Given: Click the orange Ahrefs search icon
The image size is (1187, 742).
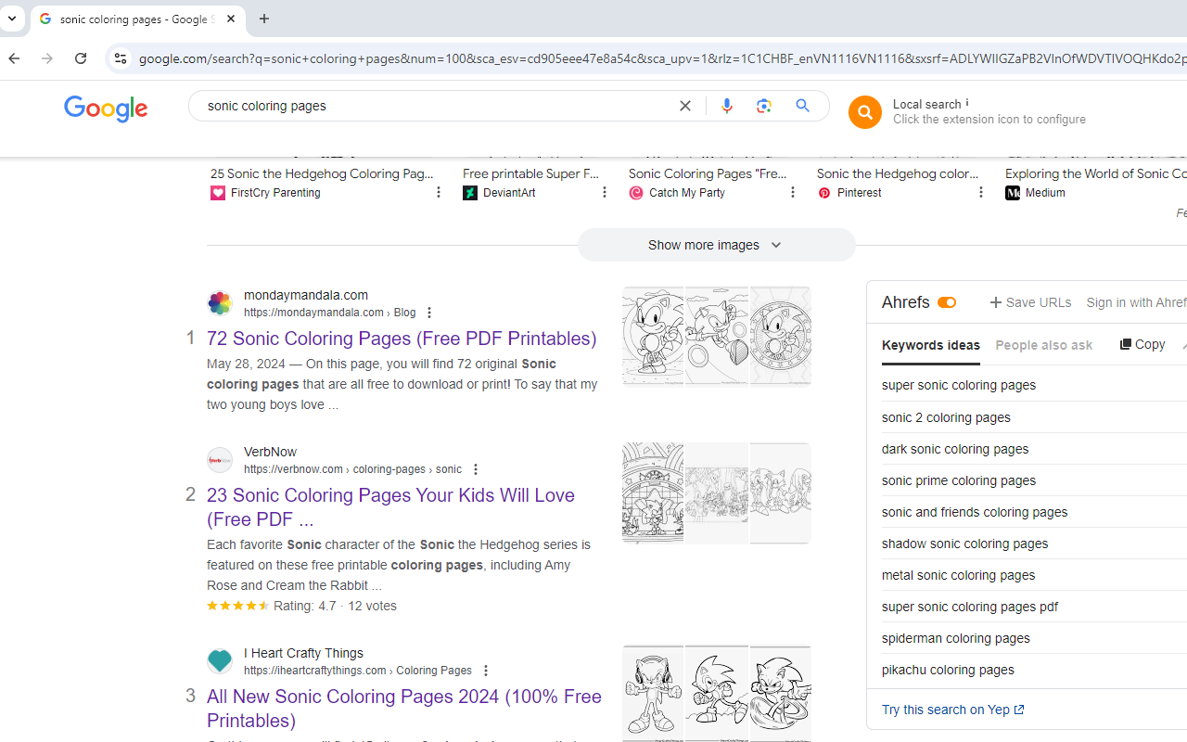Looking at the screenshot, I should click(864, 111).
